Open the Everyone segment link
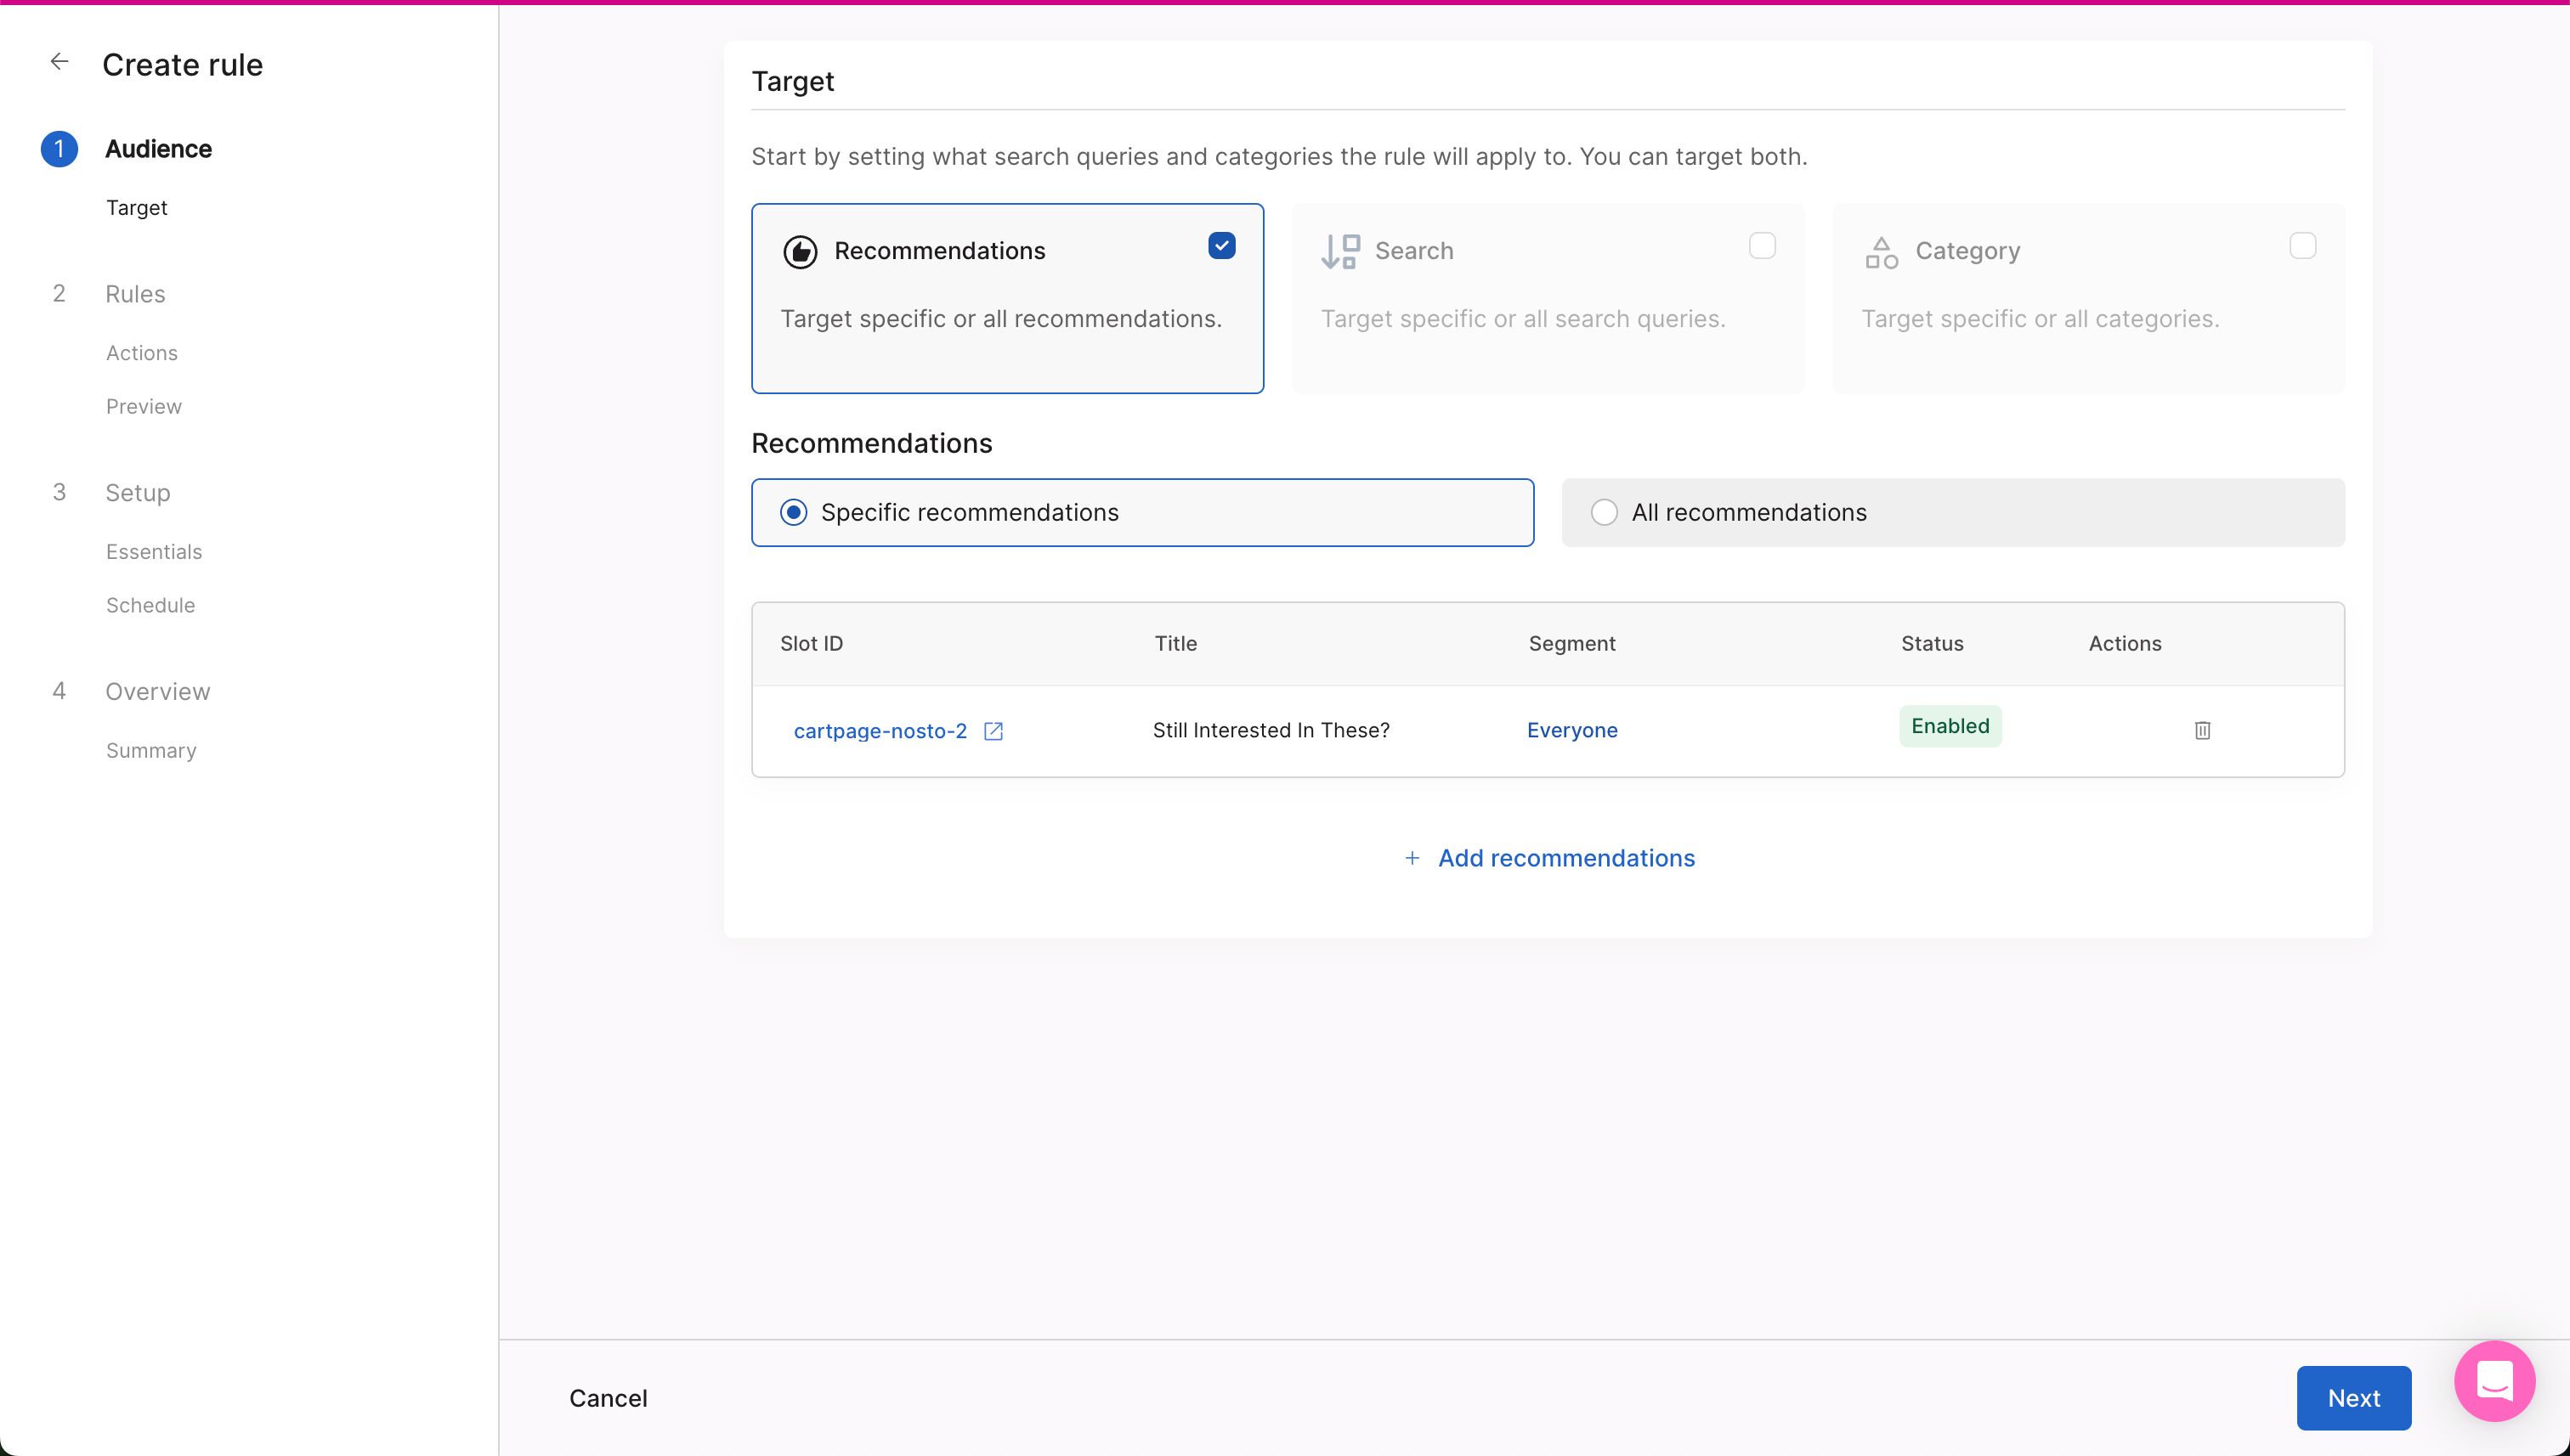 [1571, 730]
